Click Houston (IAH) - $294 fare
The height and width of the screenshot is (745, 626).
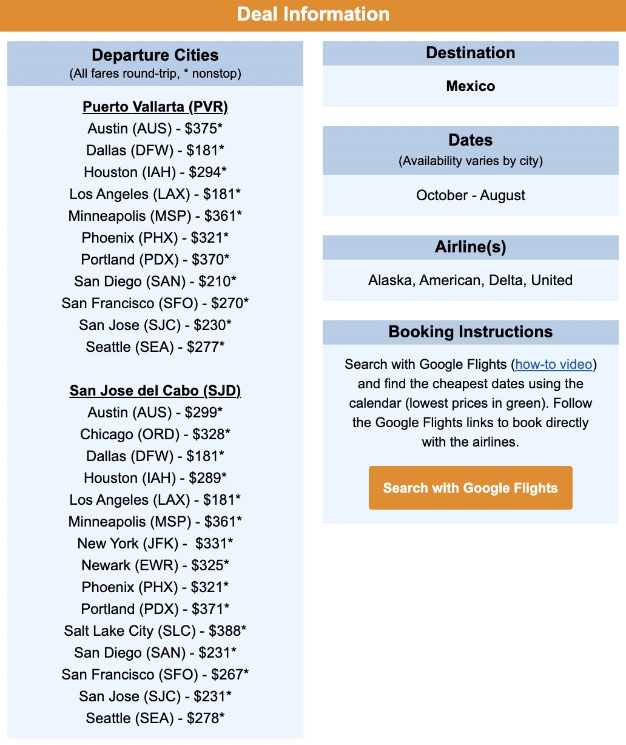(155, 172)
